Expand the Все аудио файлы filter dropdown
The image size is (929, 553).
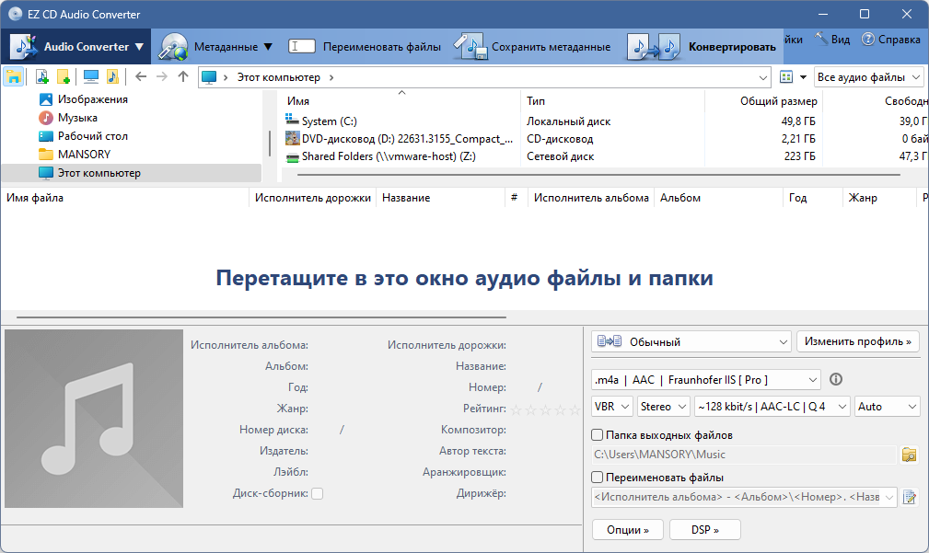click(869, 77)
